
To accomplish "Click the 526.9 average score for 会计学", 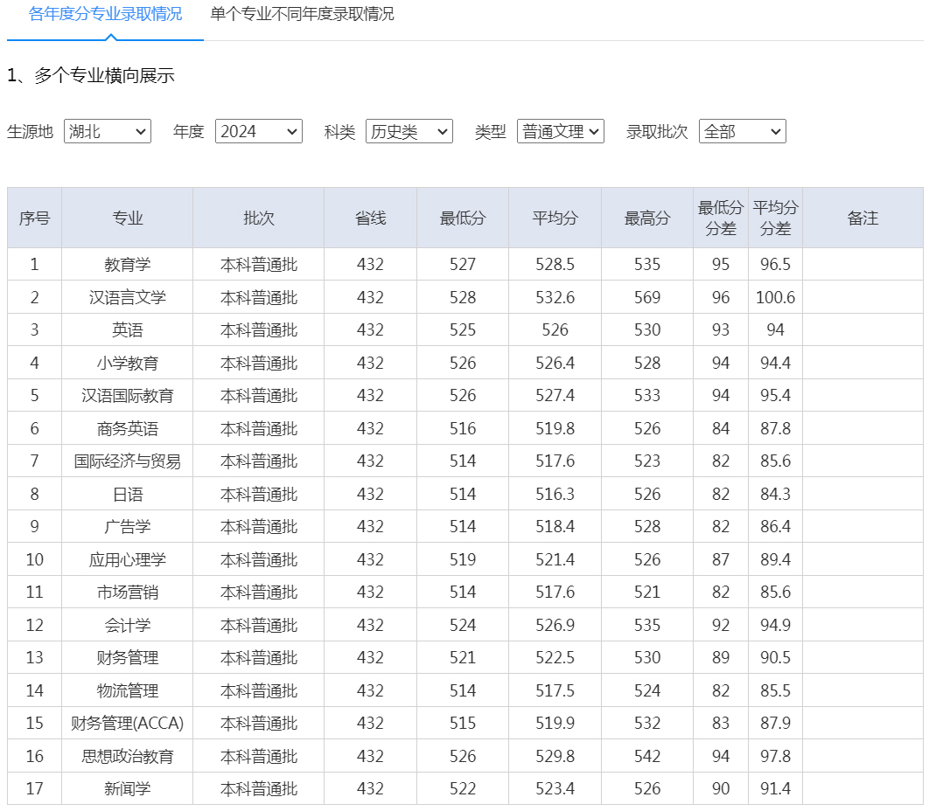I will tap(555, 625).
